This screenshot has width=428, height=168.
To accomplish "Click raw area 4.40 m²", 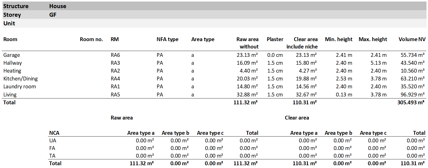I will tap(249, 71).
